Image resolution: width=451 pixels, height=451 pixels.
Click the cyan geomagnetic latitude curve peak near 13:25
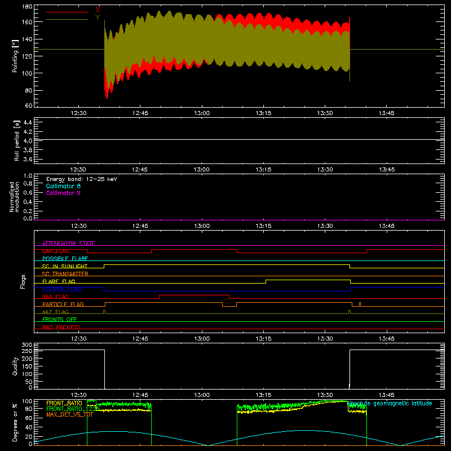click(x=305, y=430)
